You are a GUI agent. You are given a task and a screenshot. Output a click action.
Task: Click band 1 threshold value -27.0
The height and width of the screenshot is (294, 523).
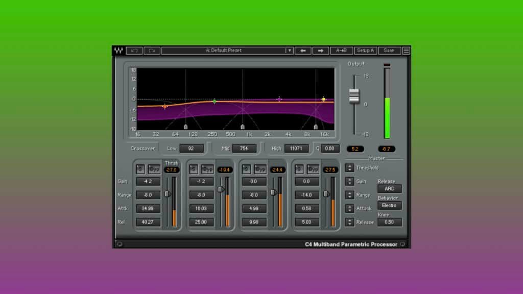[172, 169]
